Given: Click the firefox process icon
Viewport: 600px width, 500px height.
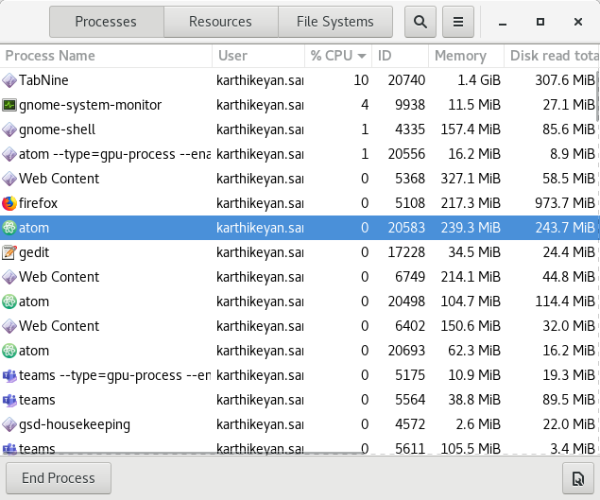Looking at the screenshot, I should coord(9,203).
